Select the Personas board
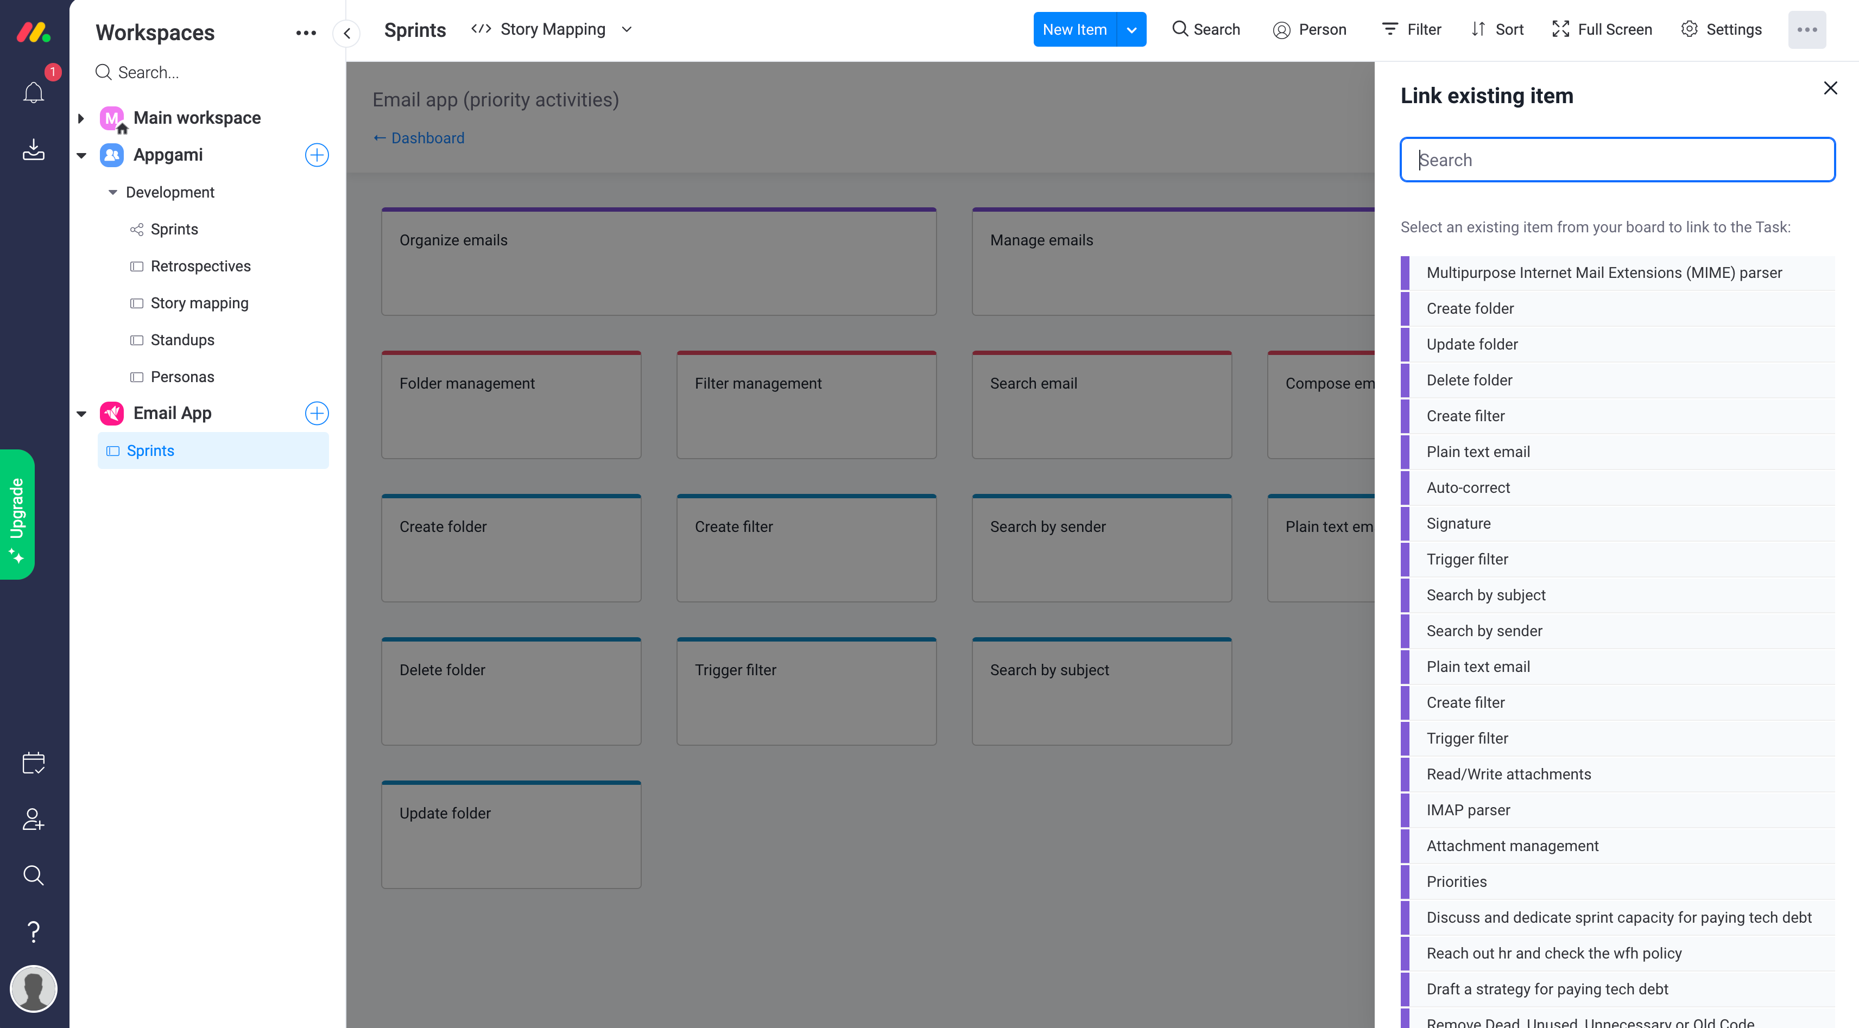Viewport: 1859px width, 1028px height. point(182,377)
